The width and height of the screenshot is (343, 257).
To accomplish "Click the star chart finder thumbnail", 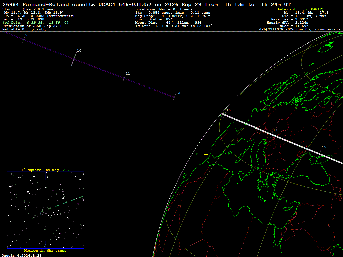I will pyautogui.click(x=46, y=210).
